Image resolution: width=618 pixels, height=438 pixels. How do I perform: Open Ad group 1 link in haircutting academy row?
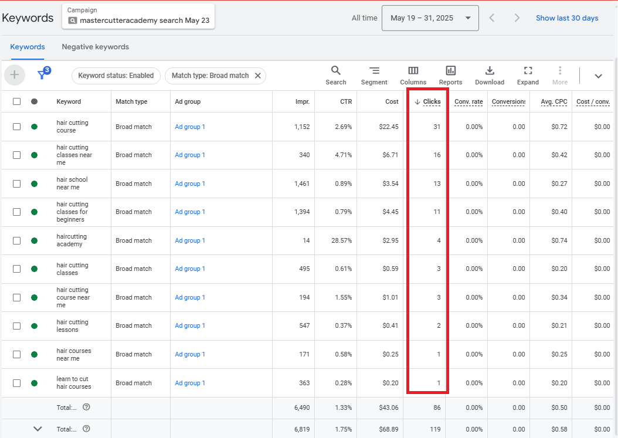click(x=189, y=240)
